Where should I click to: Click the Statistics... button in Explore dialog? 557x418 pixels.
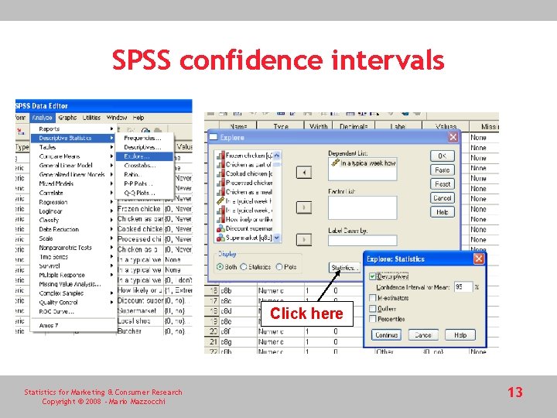pyautogui.click(x=343, y=268)
